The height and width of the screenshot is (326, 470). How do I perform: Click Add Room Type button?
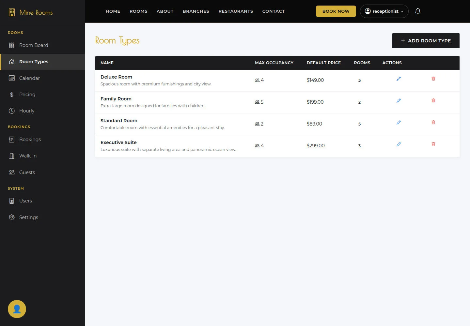(426, 41)
